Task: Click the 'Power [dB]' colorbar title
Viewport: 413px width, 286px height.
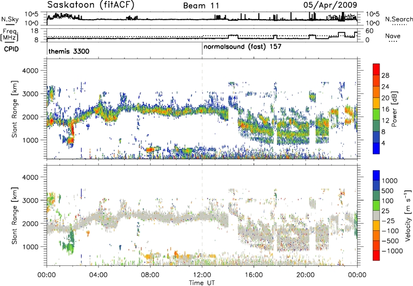Action: (x=394, y=109)
